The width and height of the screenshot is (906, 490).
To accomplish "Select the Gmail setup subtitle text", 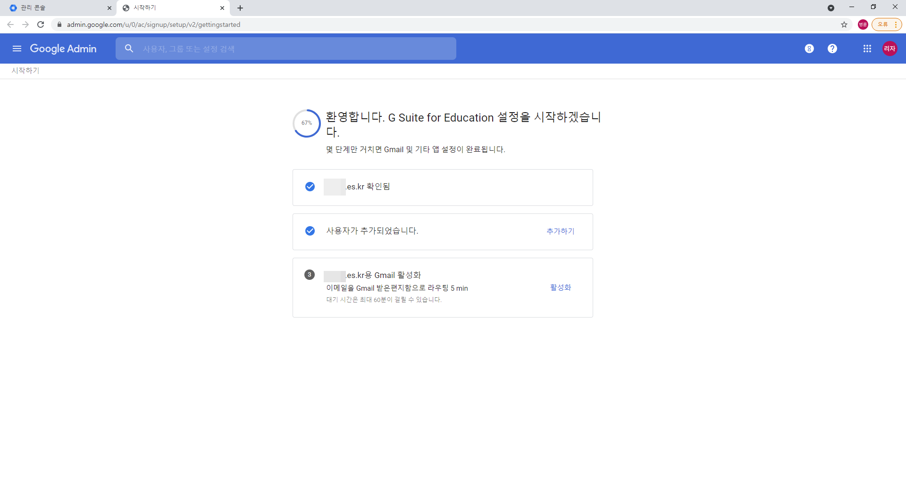I will [x=416, y=149].
